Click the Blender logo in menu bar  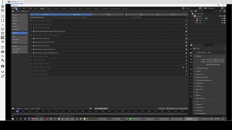13,8
